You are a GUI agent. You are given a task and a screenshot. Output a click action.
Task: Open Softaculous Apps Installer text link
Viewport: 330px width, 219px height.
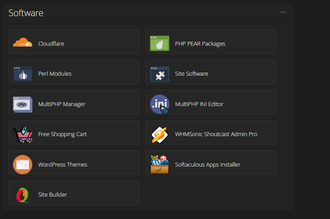[207, 164]
